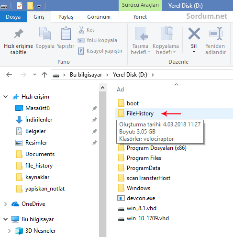Select the FileHistory folder
The height and width of the screenshot is (237, 233).
(x=140, y=113)
